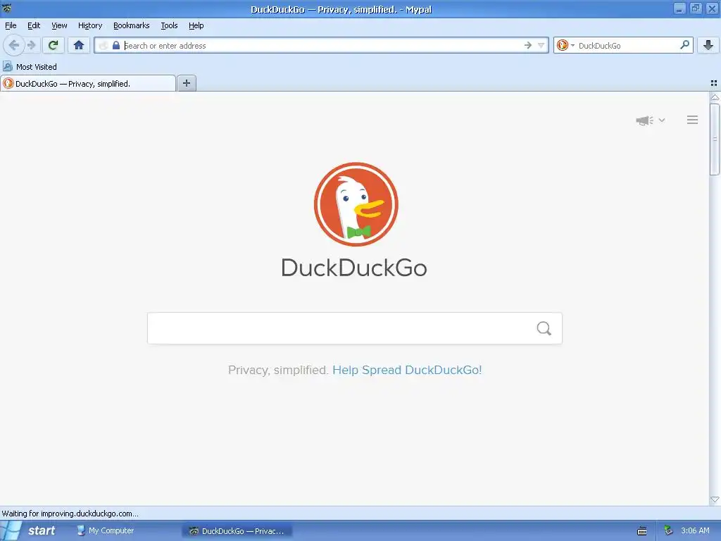Open the Help menu
Image resolution: width=721 pixels, height=541 pixels.
point(196,25)
